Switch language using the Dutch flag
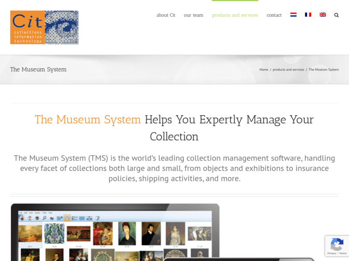 click(293, 15)
